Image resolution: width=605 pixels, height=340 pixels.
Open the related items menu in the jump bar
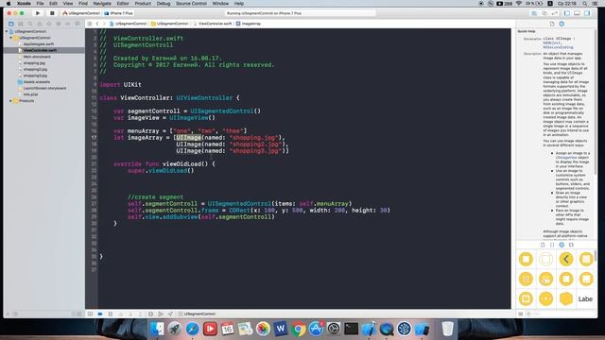pyautogui.click(x=90, y=24)
